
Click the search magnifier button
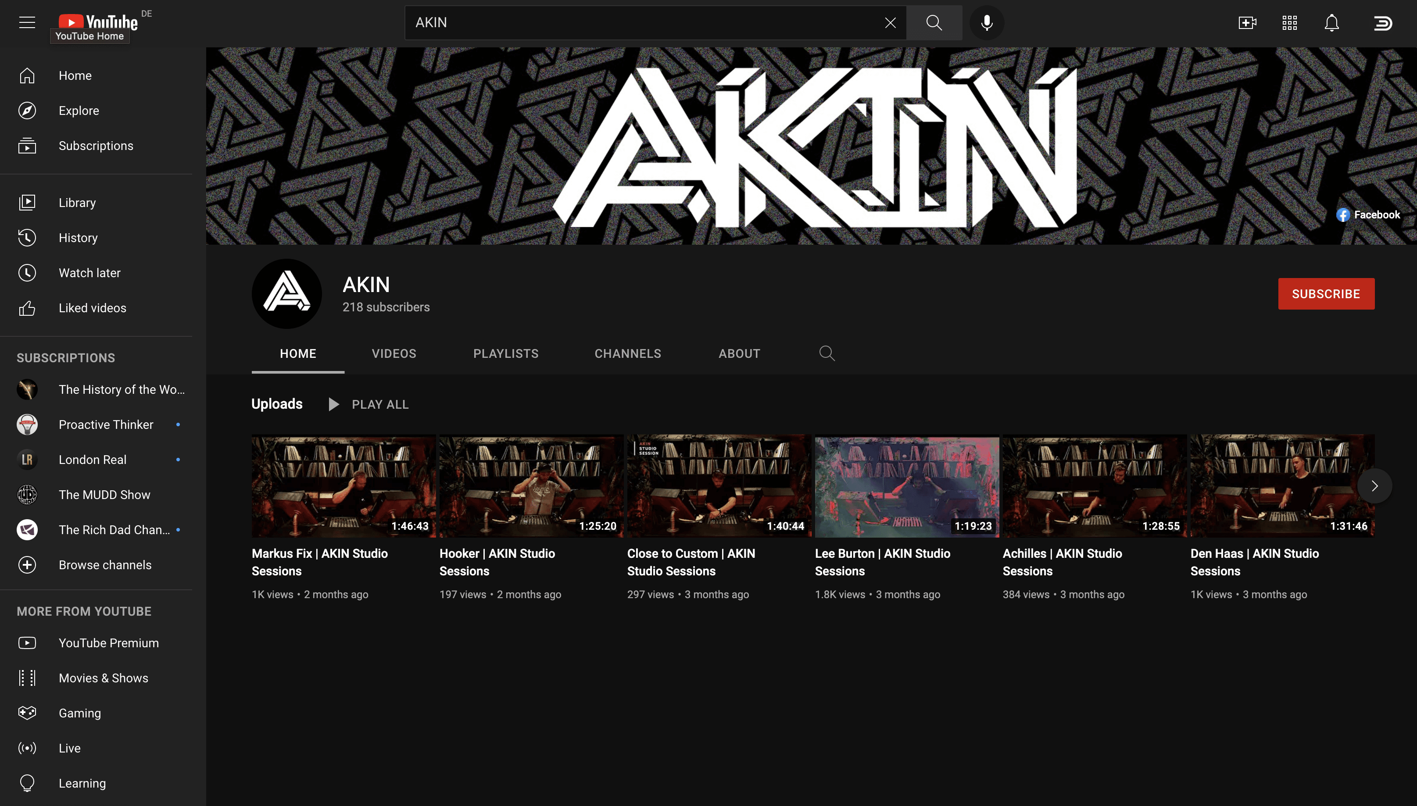pos(934,23)
